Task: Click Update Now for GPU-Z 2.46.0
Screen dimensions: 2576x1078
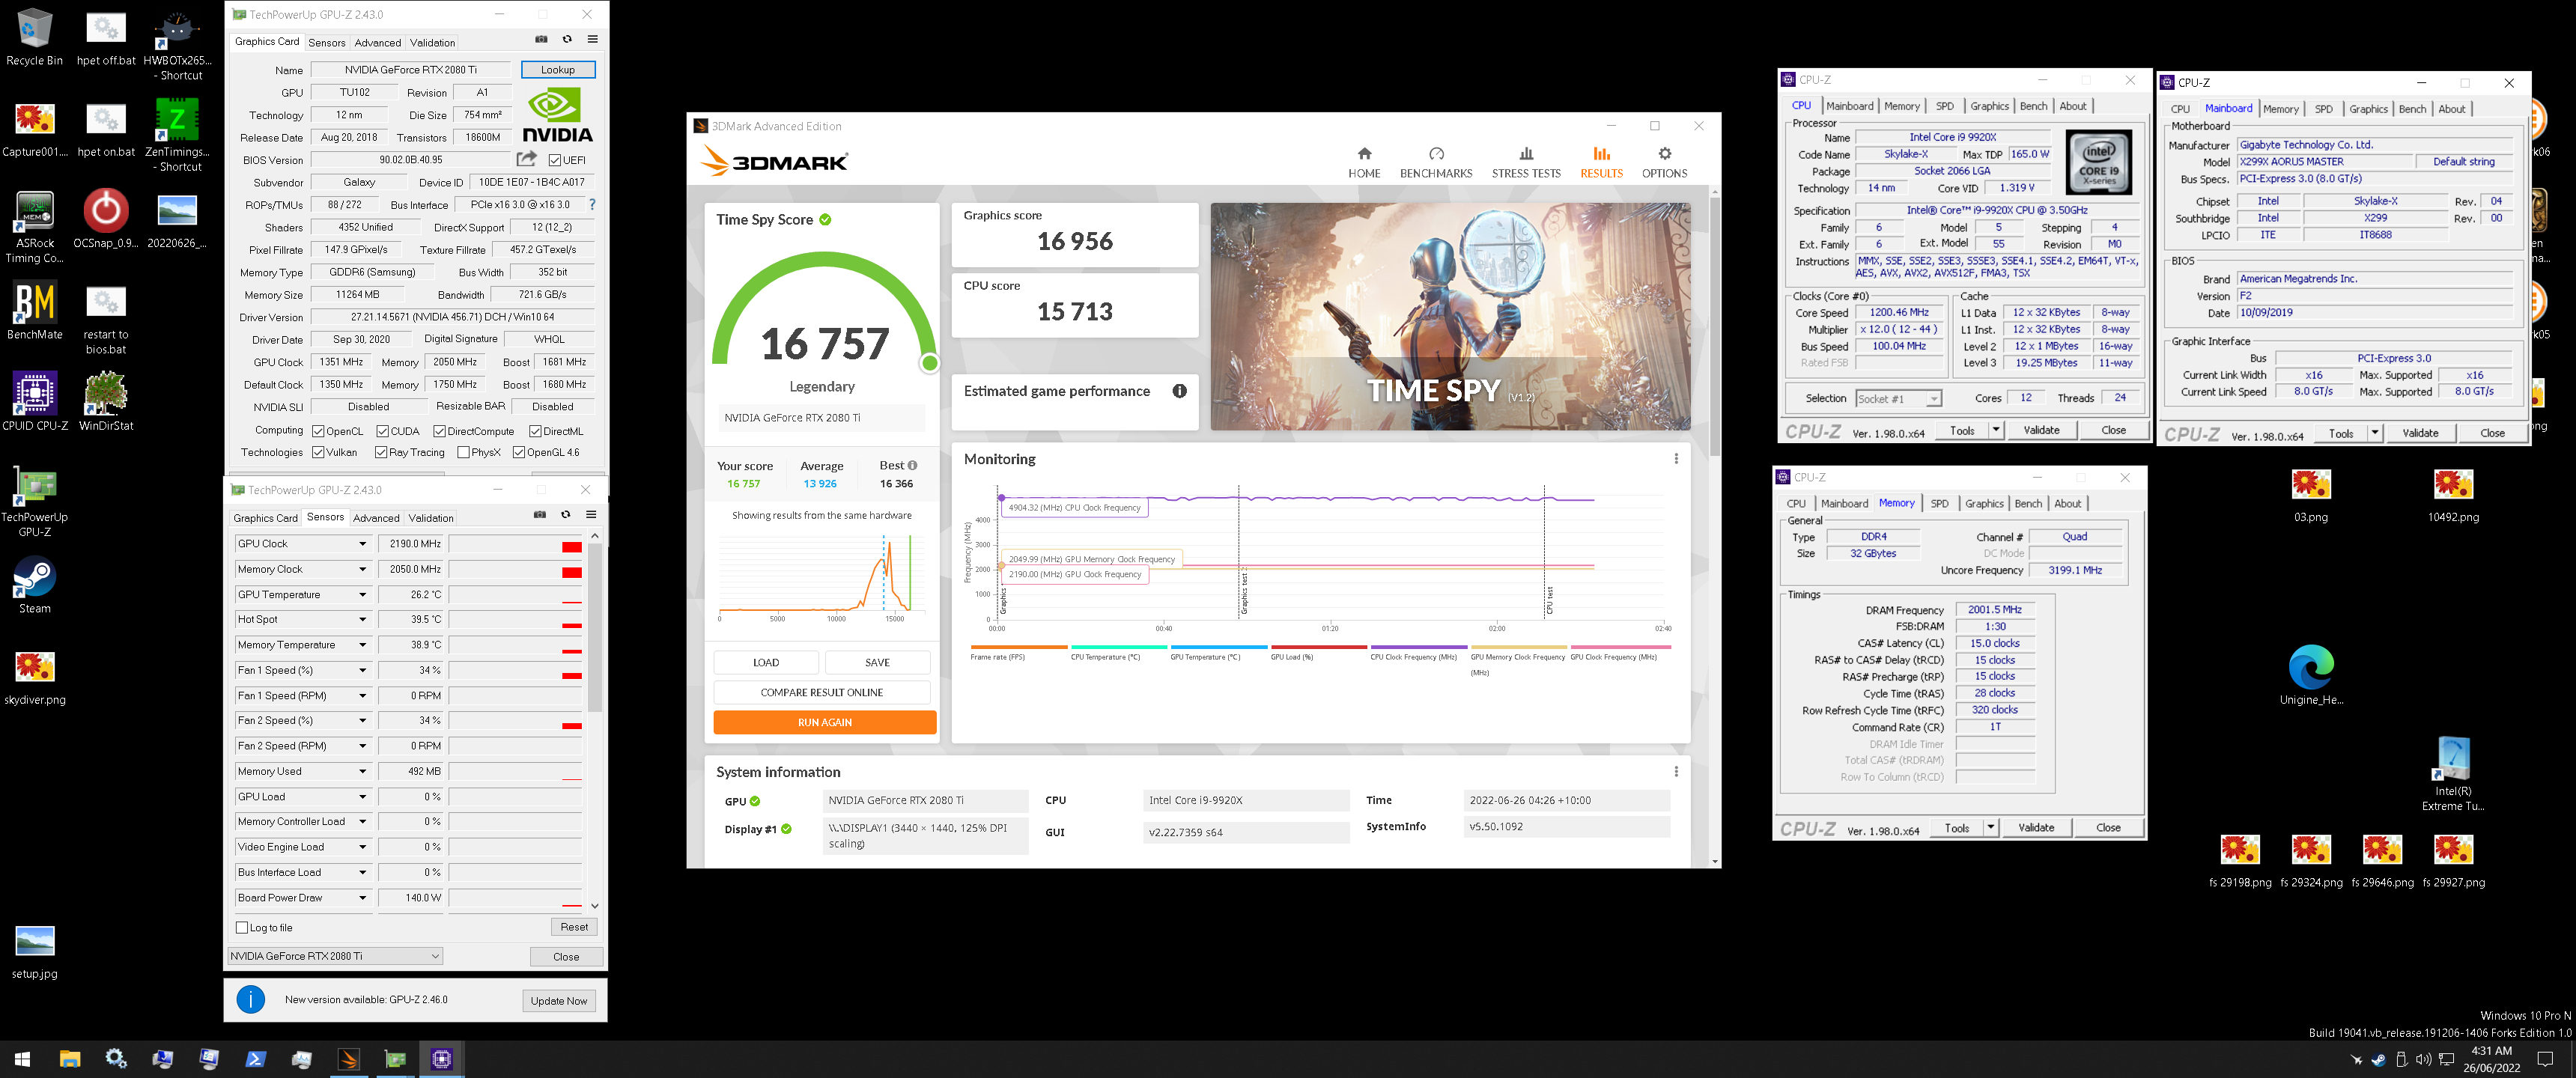Action: point(559,1000)
